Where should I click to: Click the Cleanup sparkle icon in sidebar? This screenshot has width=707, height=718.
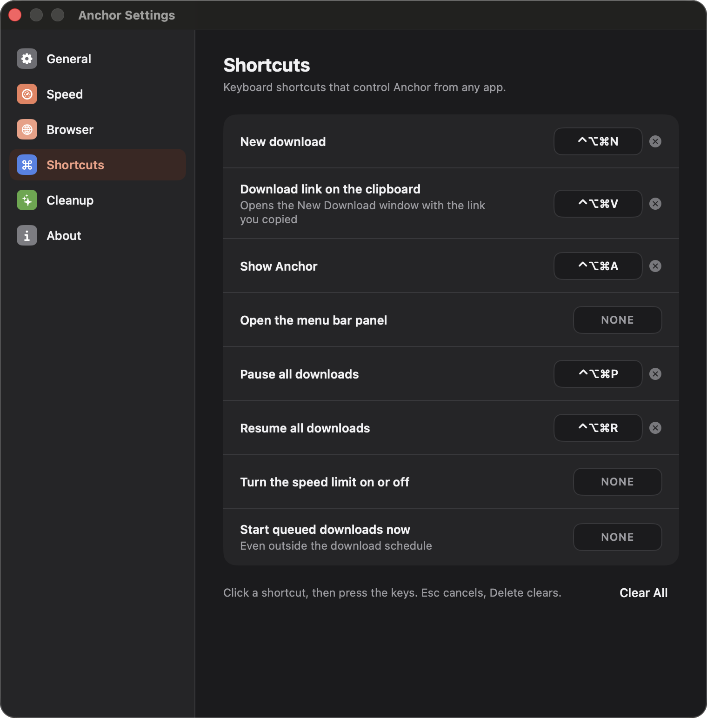tap(27, 200)
